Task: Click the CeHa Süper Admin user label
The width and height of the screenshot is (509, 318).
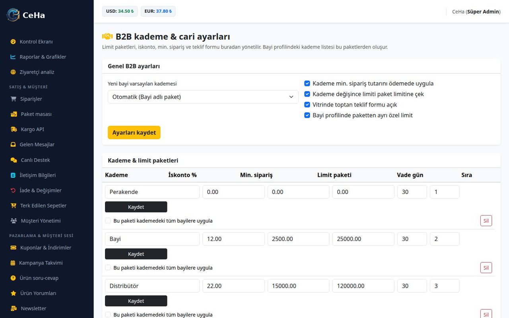Action: tap(476, 12)
